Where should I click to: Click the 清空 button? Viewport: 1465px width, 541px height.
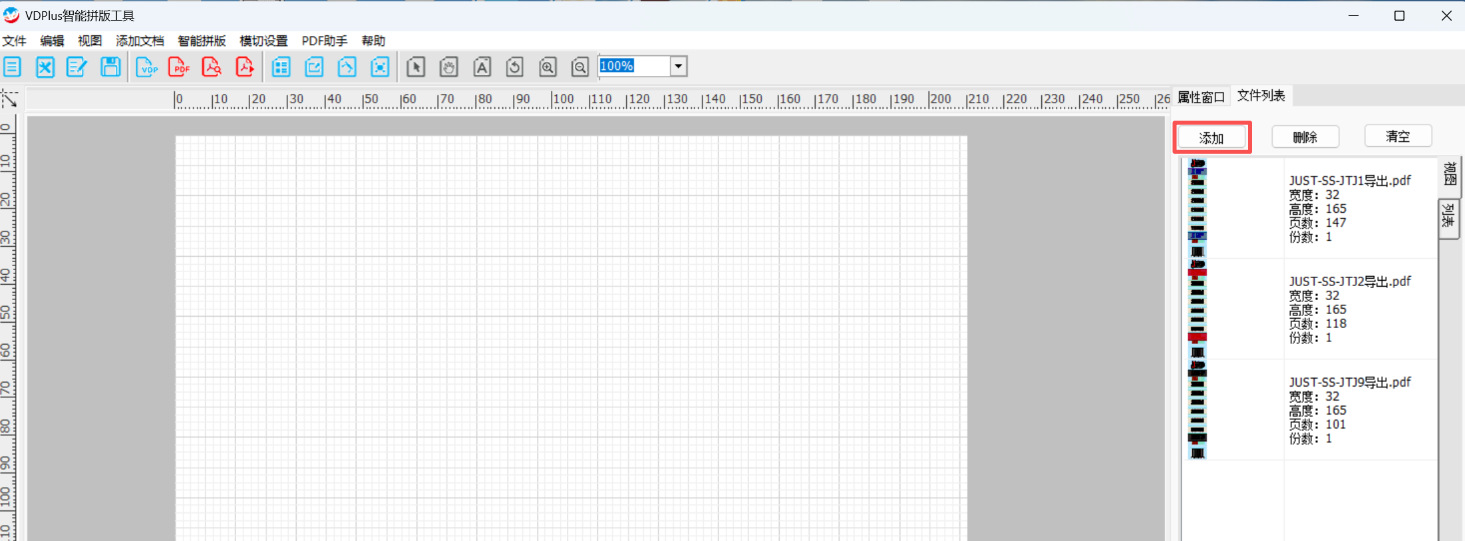(x=1398, y=136)
